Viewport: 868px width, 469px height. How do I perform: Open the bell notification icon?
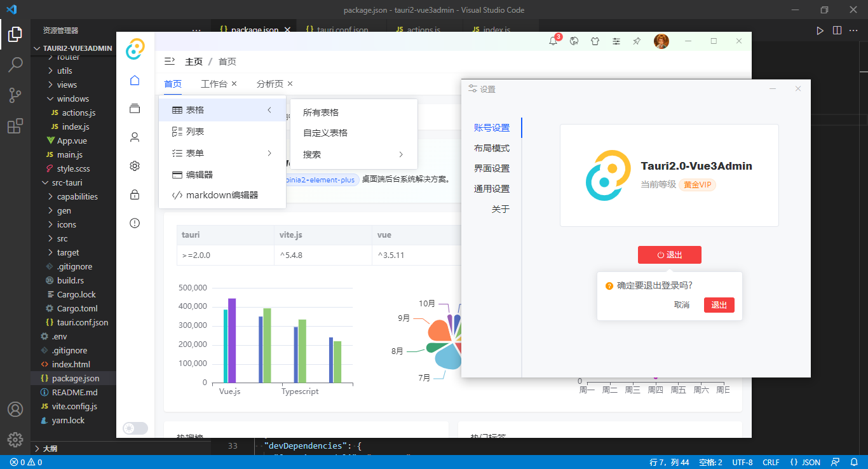pyautogui.click(x=555, y=41)
